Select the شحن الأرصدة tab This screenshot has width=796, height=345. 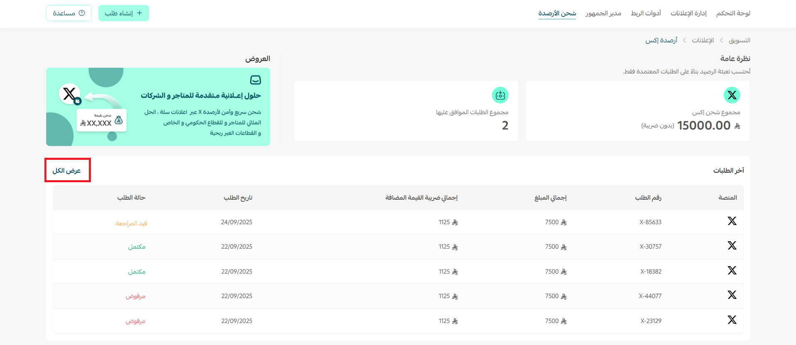[x=557, y=13]
